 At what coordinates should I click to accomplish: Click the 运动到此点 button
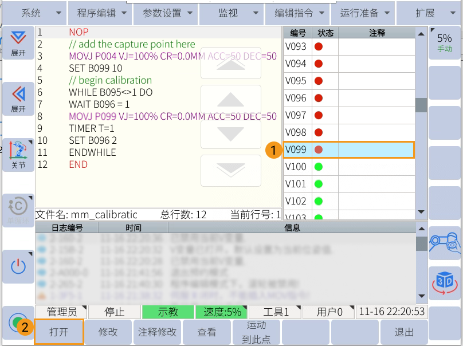pos(256,332)
